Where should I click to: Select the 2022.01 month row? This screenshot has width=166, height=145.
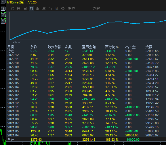(x=83, y=99)
